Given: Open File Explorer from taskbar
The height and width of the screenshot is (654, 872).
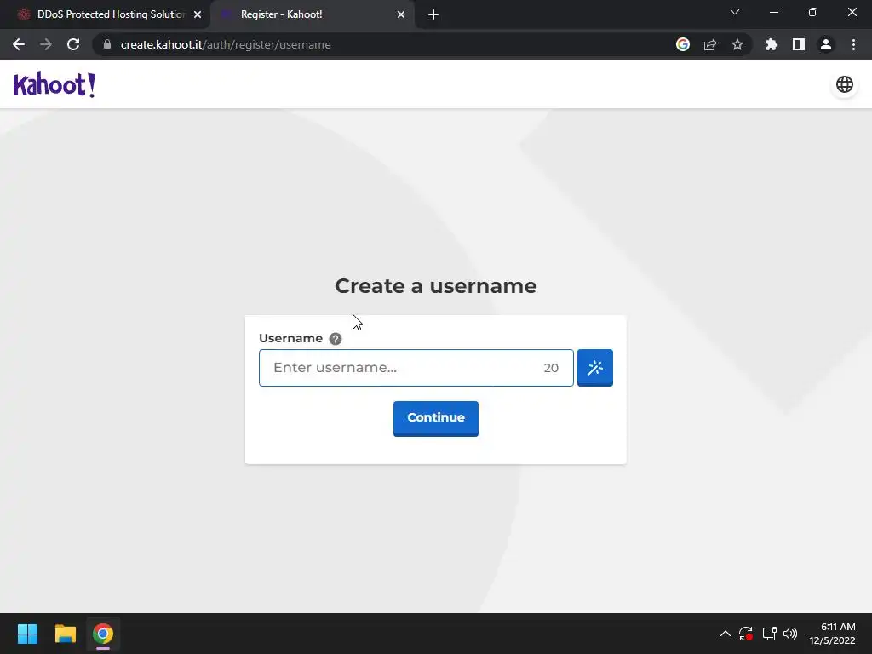Looking at the screenshot, I should 65,634.
